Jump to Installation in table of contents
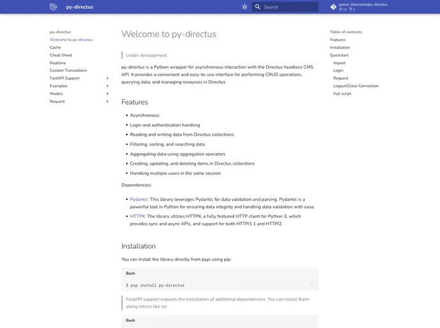The height and width of the screenshot is (328, 440). click(340, 47)
